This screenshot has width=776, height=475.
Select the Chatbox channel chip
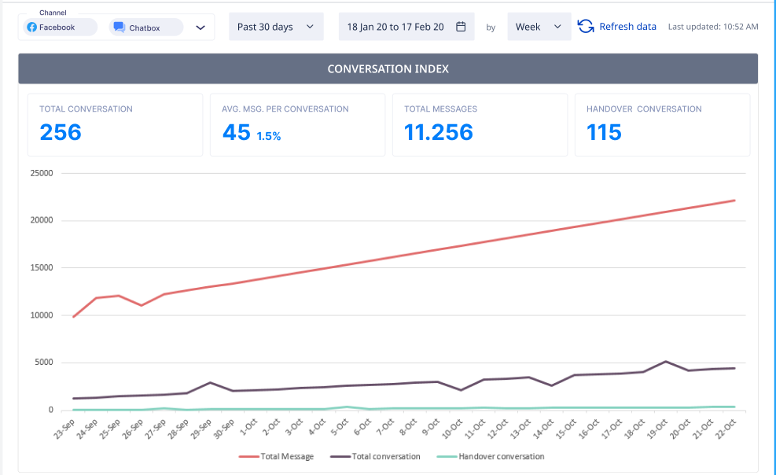click(145, 28)
